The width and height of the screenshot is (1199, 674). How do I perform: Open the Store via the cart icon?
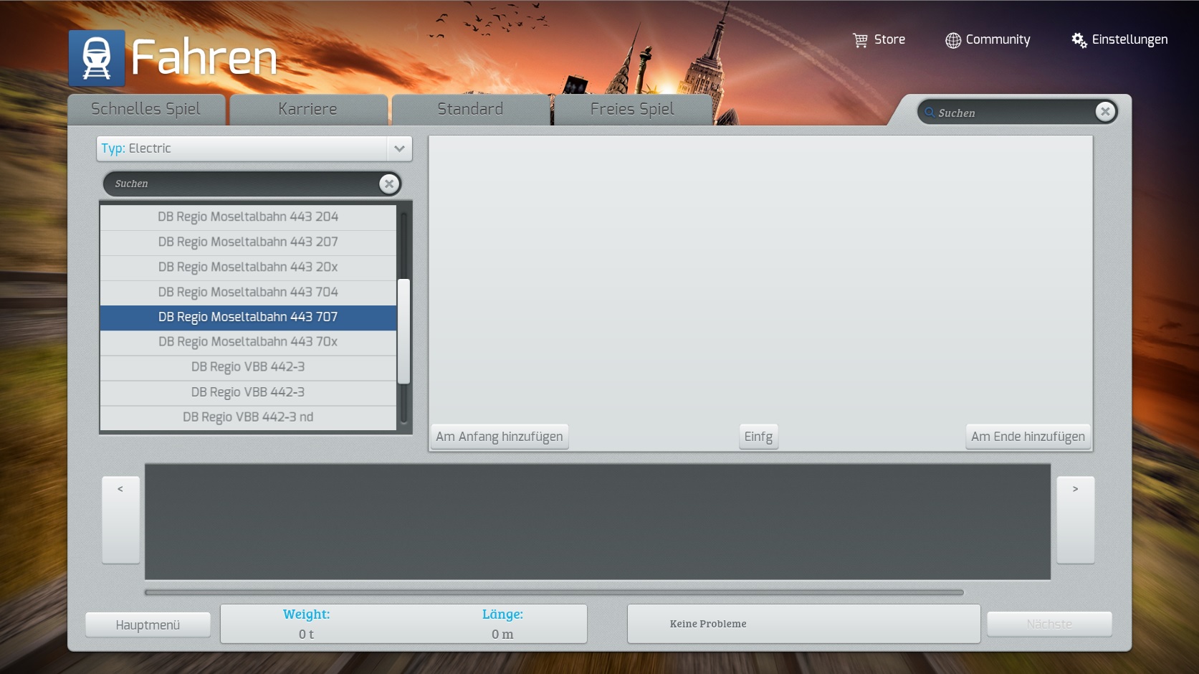coord(860,40)
